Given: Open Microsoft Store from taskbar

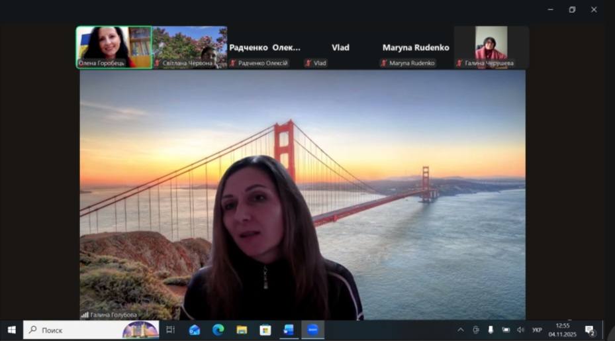Looking at the screenshot, I should (265, 330).
